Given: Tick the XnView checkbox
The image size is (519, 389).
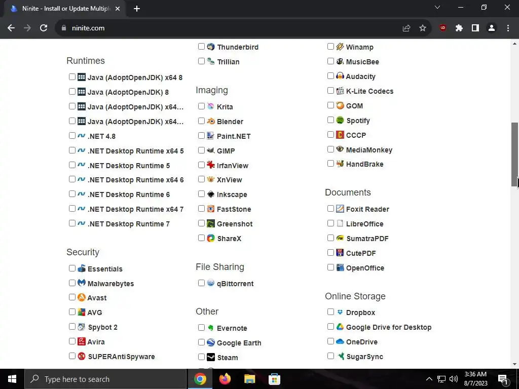Looking at the screenshot, I should coord(201,179).
